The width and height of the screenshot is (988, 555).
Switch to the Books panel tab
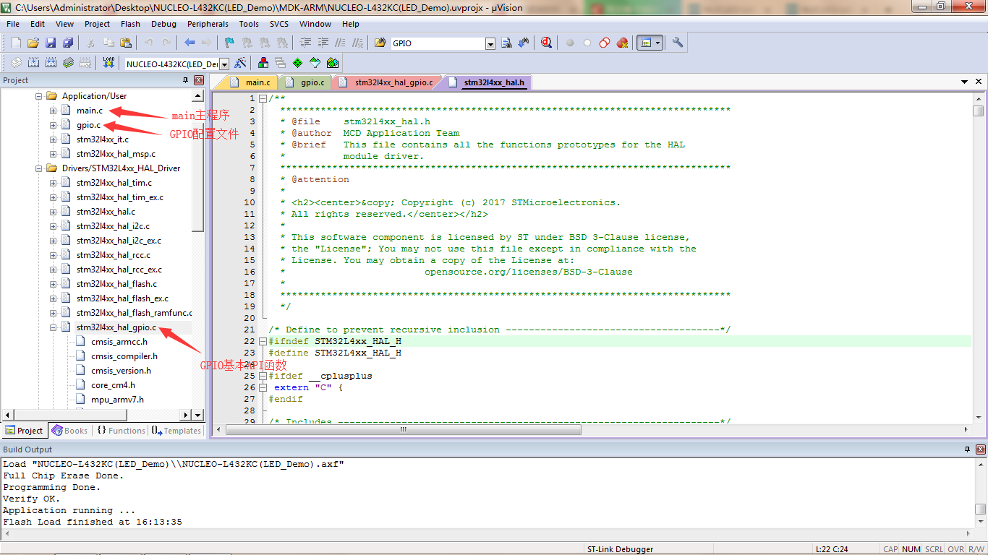(70, 431)
